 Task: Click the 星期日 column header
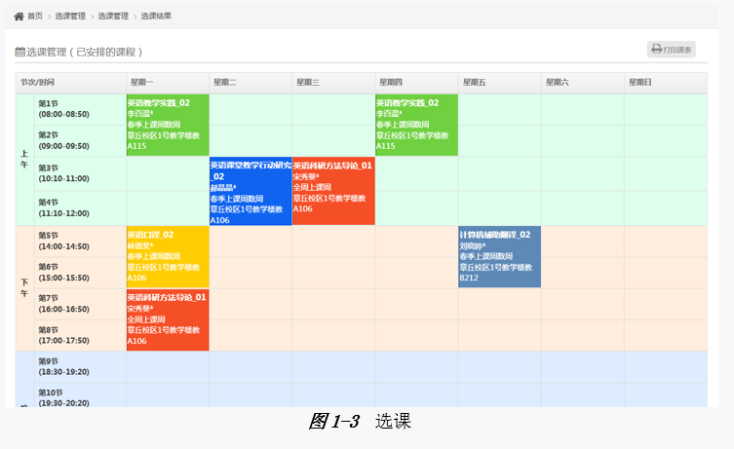coord(640,82)
